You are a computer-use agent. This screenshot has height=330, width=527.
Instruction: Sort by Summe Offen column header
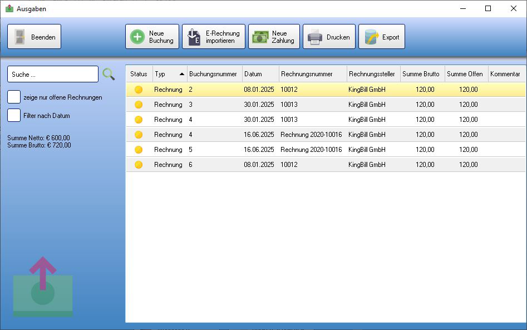coord(466,74)
